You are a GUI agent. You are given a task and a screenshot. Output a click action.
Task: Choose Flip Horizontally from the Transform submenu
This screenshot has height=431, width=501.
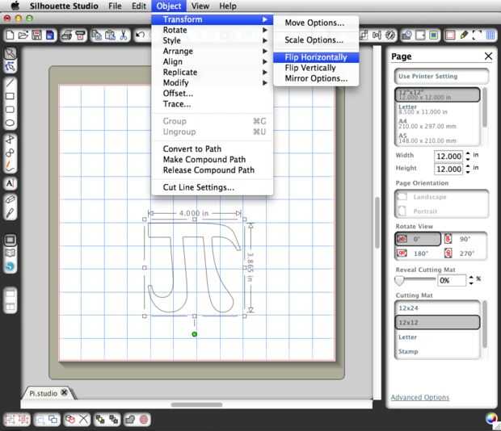pyautogui.click(x=316, y=57)
